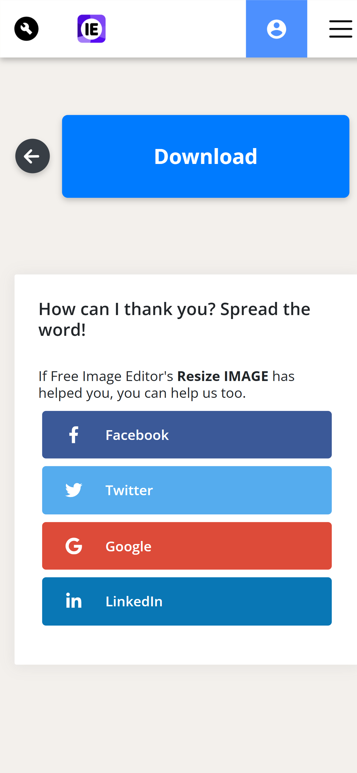Viewport: 357px width, 773px height.
Task: Click the bold 'Resize IMAGE' text
Action: [223, 376]
